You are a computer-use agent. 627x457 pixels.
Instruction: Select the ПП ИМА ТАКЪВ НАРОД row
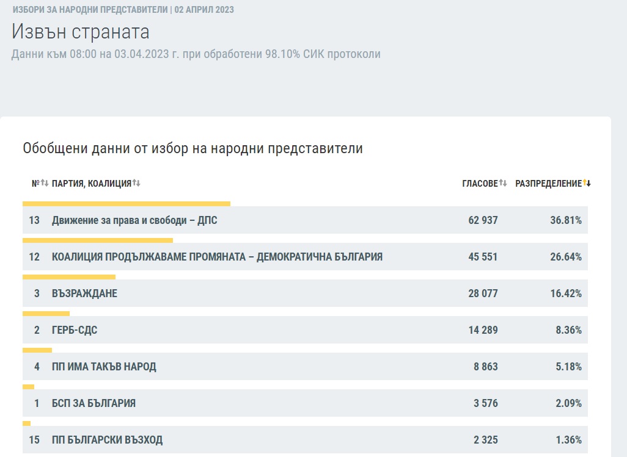coord(104,367)
